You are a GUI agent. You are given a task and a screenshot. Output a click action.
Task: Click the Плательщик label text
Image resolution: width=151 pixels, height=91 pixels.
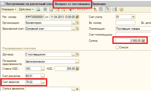pyautogui.click(x=97, y=29)
